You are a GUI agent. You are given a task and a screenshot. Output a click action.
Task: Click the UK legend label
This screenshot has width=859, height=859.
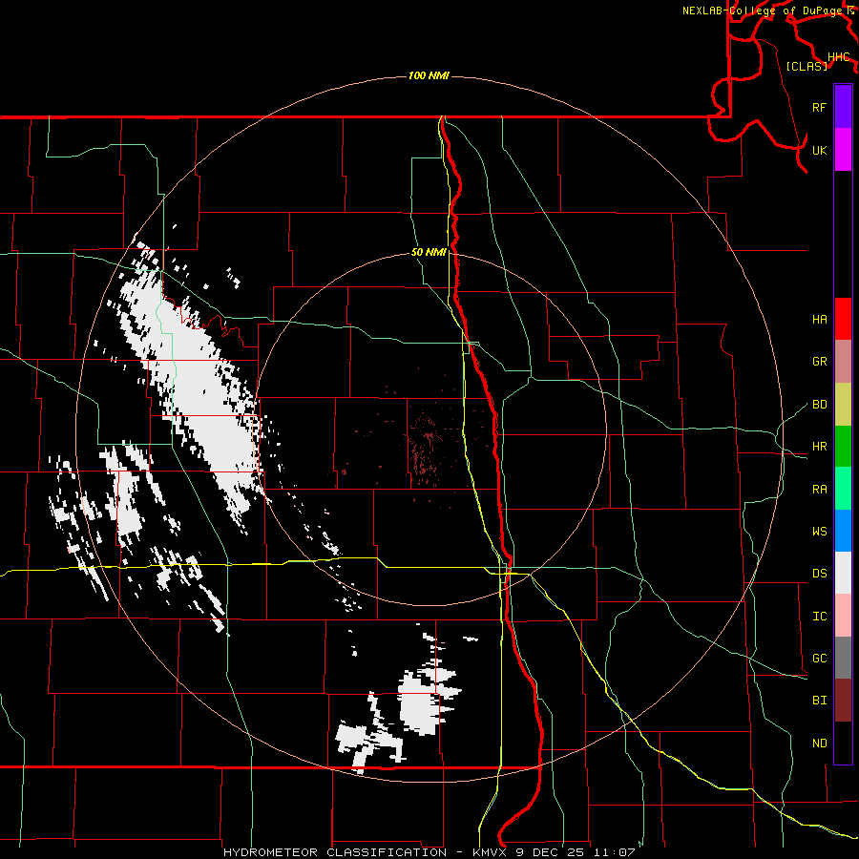820,151
